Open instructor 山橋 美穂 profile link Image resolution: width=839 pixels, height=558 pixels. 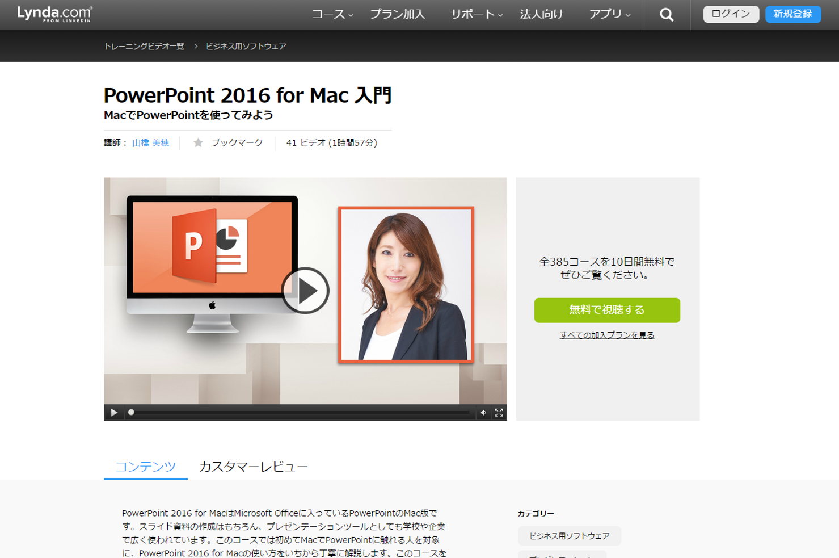point(150,143)
